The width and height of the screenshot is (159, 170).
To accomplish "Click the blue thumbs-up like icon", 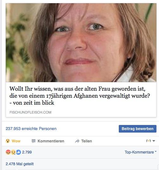I will pos(18,152).
